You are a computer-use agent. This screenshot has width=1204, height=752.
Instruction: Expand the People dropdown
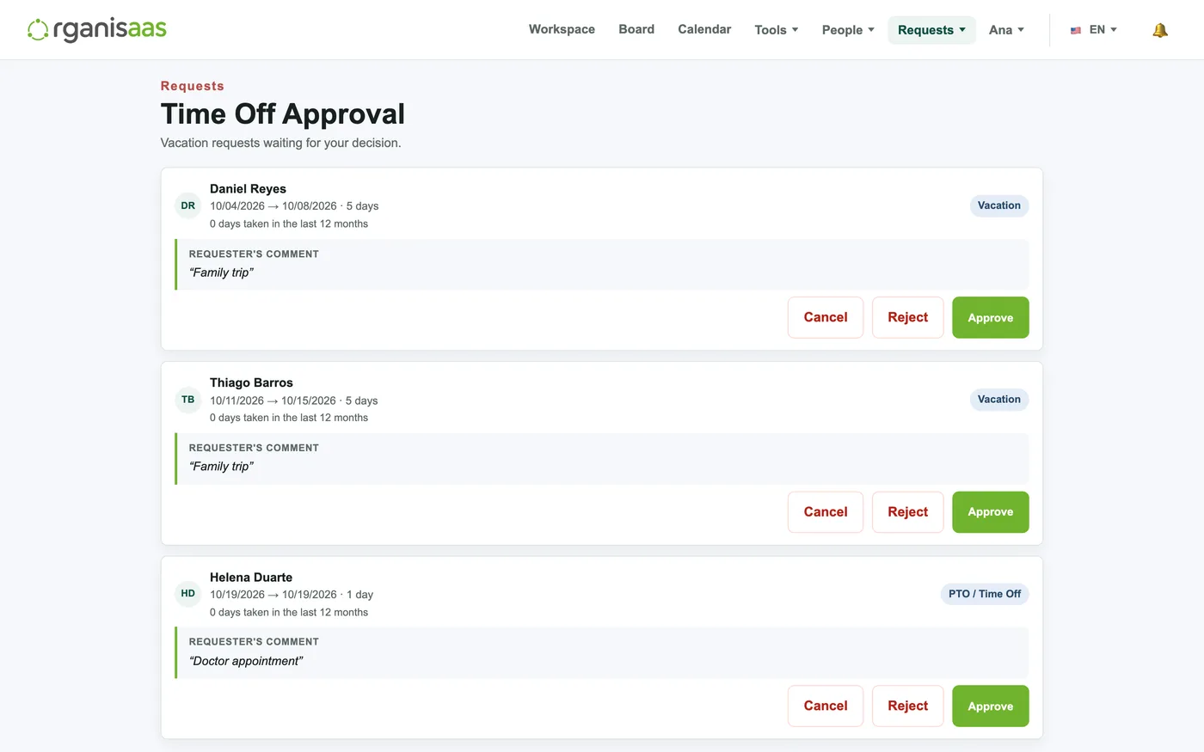(x=848, y=30)
